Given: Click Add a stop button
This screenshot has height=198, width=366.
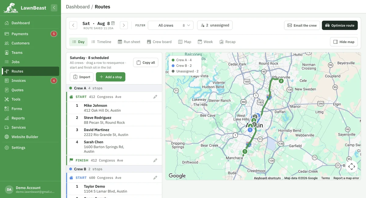Looking at the screenshot, I should [x=111, y=77].
